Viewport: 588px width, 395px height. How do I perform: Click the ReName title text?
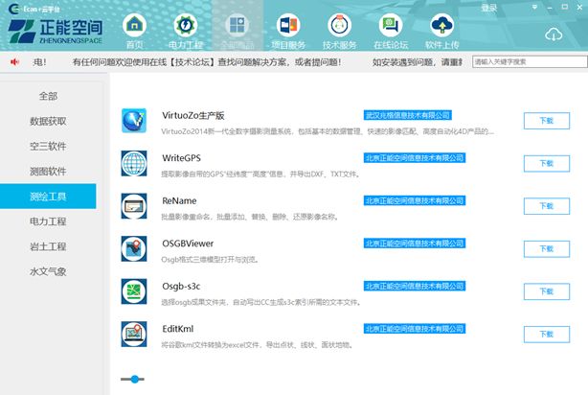point(179,201)
